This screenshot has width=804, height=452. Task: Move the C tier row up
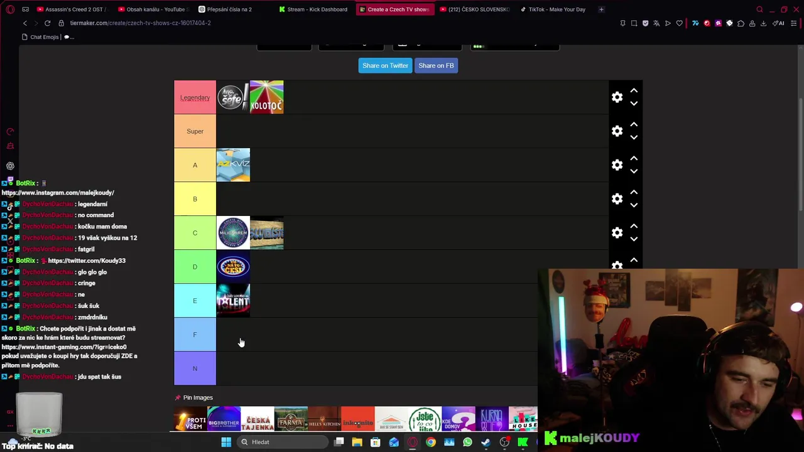pyautogui.click(x=634, y=227)
